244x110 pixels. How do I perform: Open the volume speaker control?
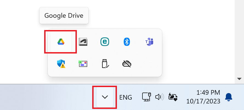tap(160, 97)
